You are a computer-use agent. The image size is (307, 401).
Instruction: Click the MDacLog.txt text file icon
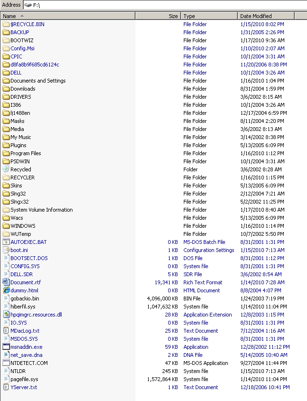point(6,331)
